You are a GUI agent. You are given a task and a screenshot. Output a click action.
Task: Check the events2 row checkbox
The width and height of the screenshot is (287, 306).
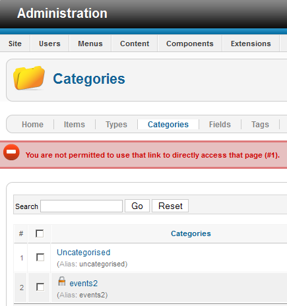(x=40, y=287)
